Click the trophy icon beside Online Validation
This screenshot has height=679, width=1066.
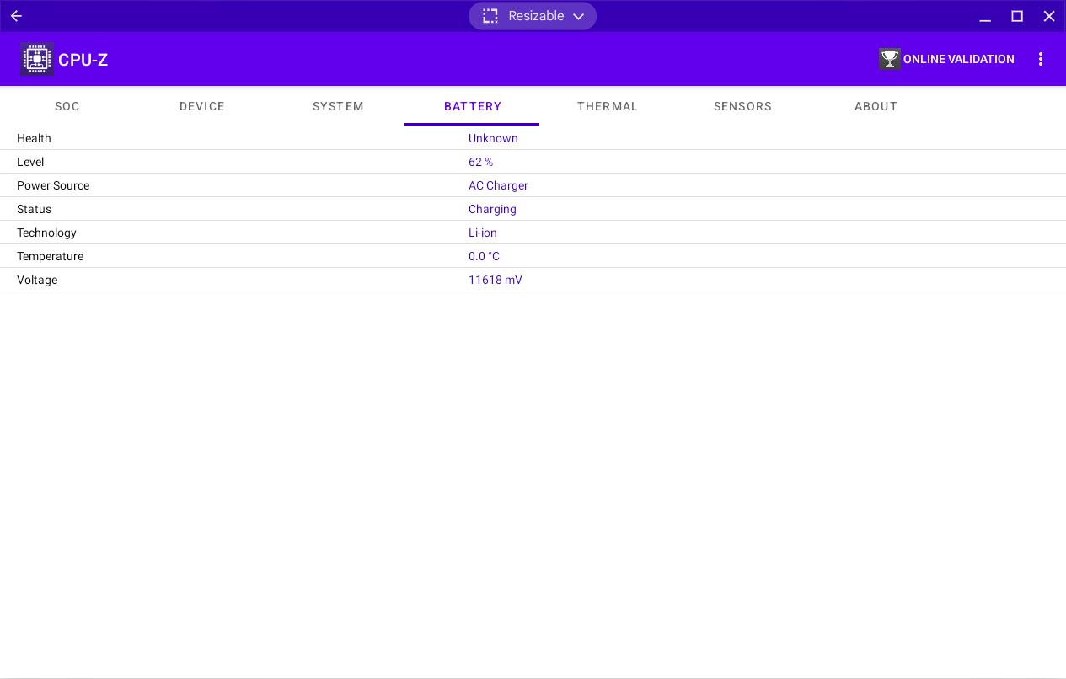pos(890,59)
